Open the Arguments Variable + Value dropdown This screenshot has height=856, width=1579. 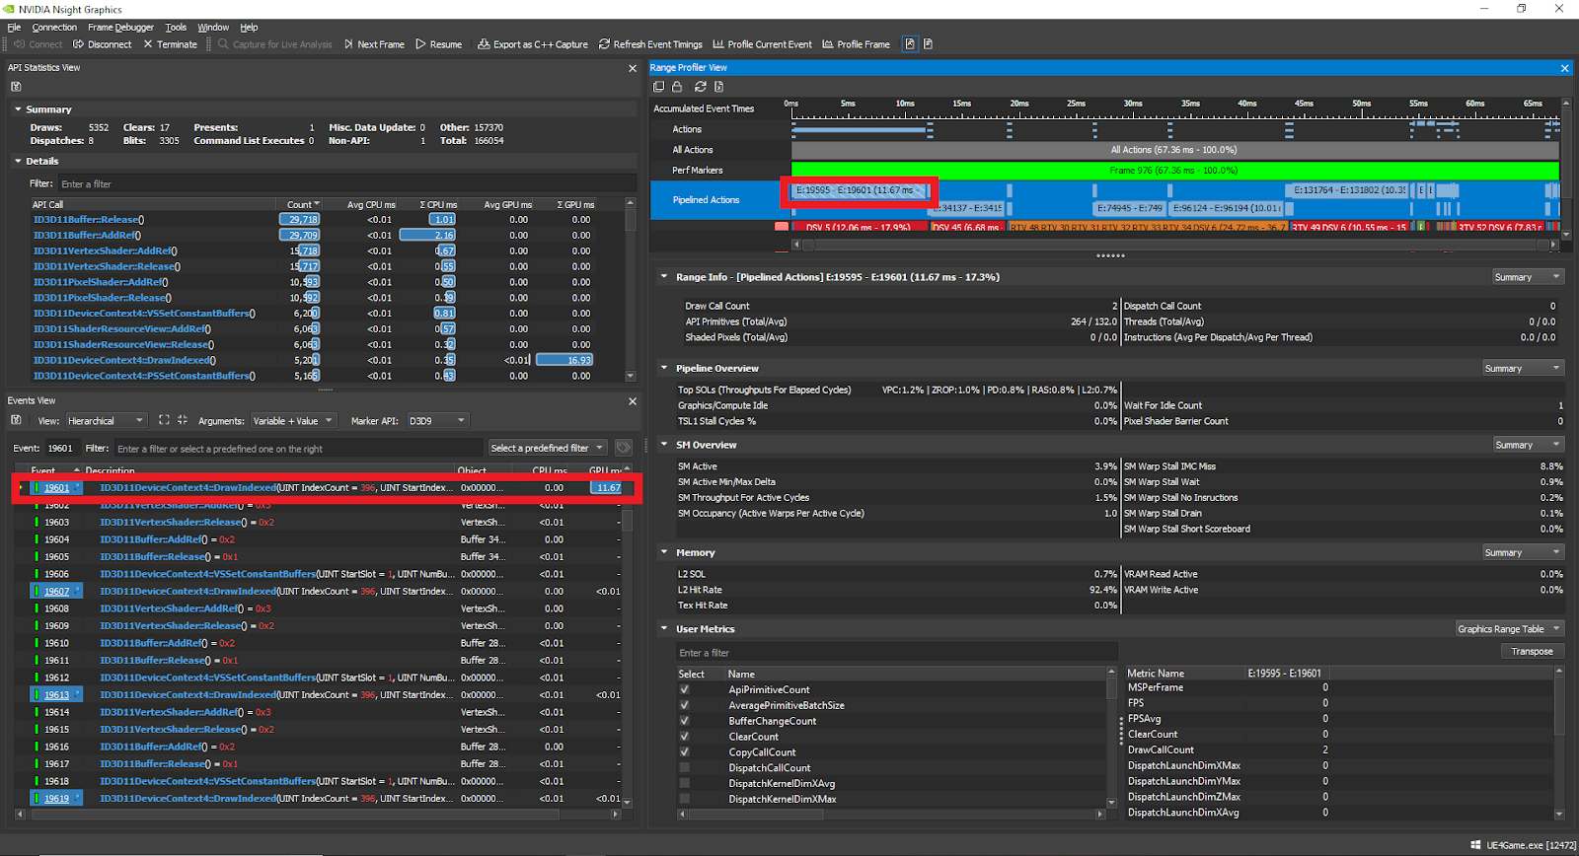(293, 421)
